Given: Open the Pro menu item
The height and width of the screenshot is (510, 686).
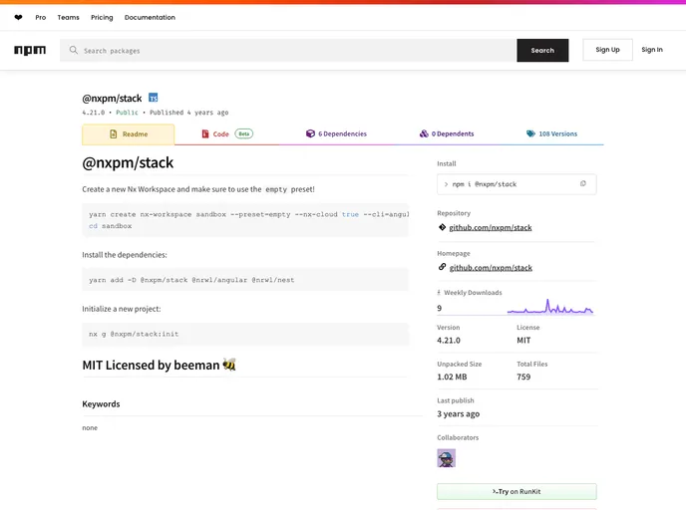Looking at the screenshot, I should 40,18.
